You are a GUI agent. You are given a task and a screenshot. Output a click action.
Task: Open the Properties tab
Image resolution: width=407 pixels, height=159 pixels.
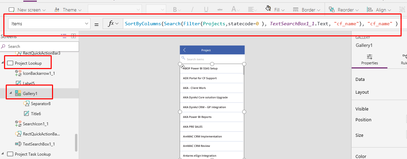[370, 60]
